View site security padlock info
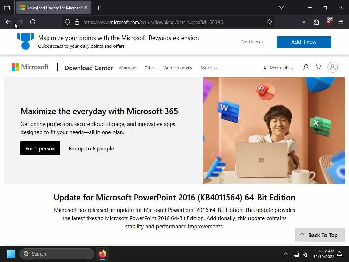This screenshot has height=262, width=349. [x=77, y=22]
